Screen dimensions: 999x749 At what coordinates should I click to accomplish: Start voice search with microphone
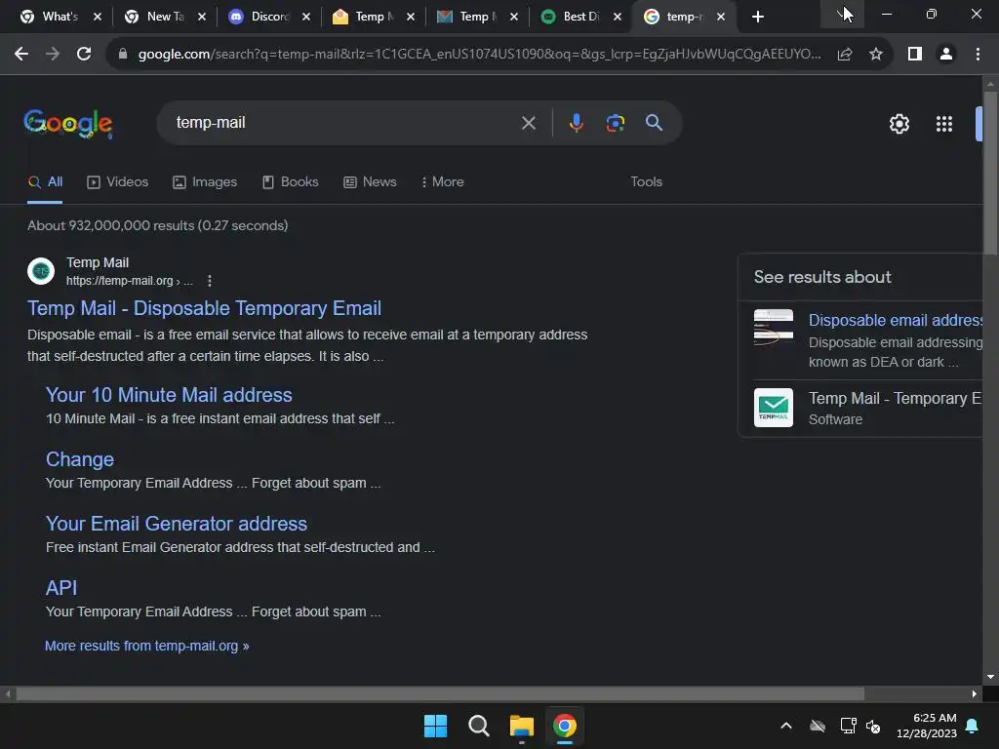pyautogui.click(x=576, y=123)
